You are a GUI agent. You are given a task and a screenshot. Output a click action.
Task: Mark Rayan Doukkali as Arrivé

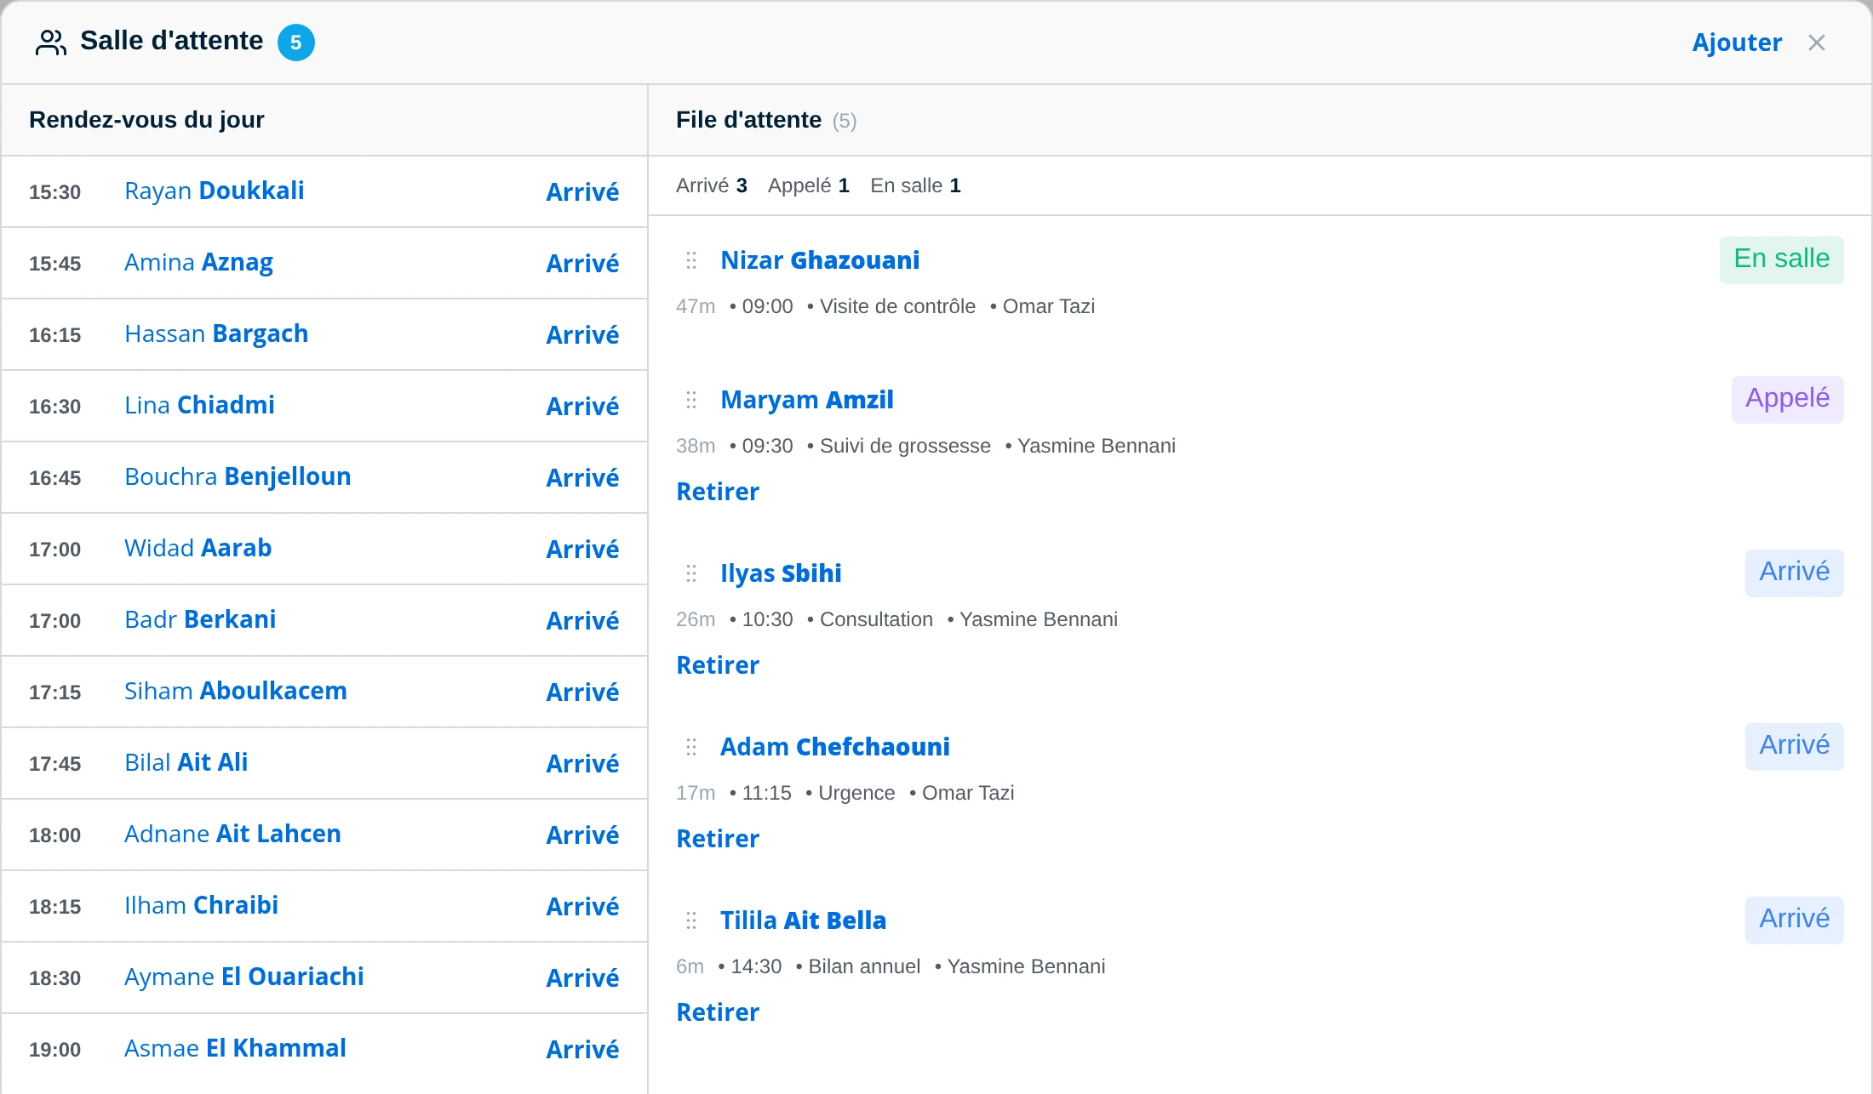[582, 192]
